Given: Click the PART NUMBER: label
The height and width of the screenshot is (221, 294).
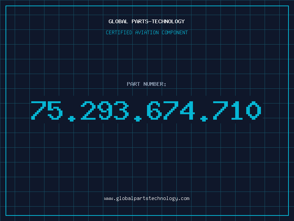Looking at the screenshot, I should pos(147,84).
